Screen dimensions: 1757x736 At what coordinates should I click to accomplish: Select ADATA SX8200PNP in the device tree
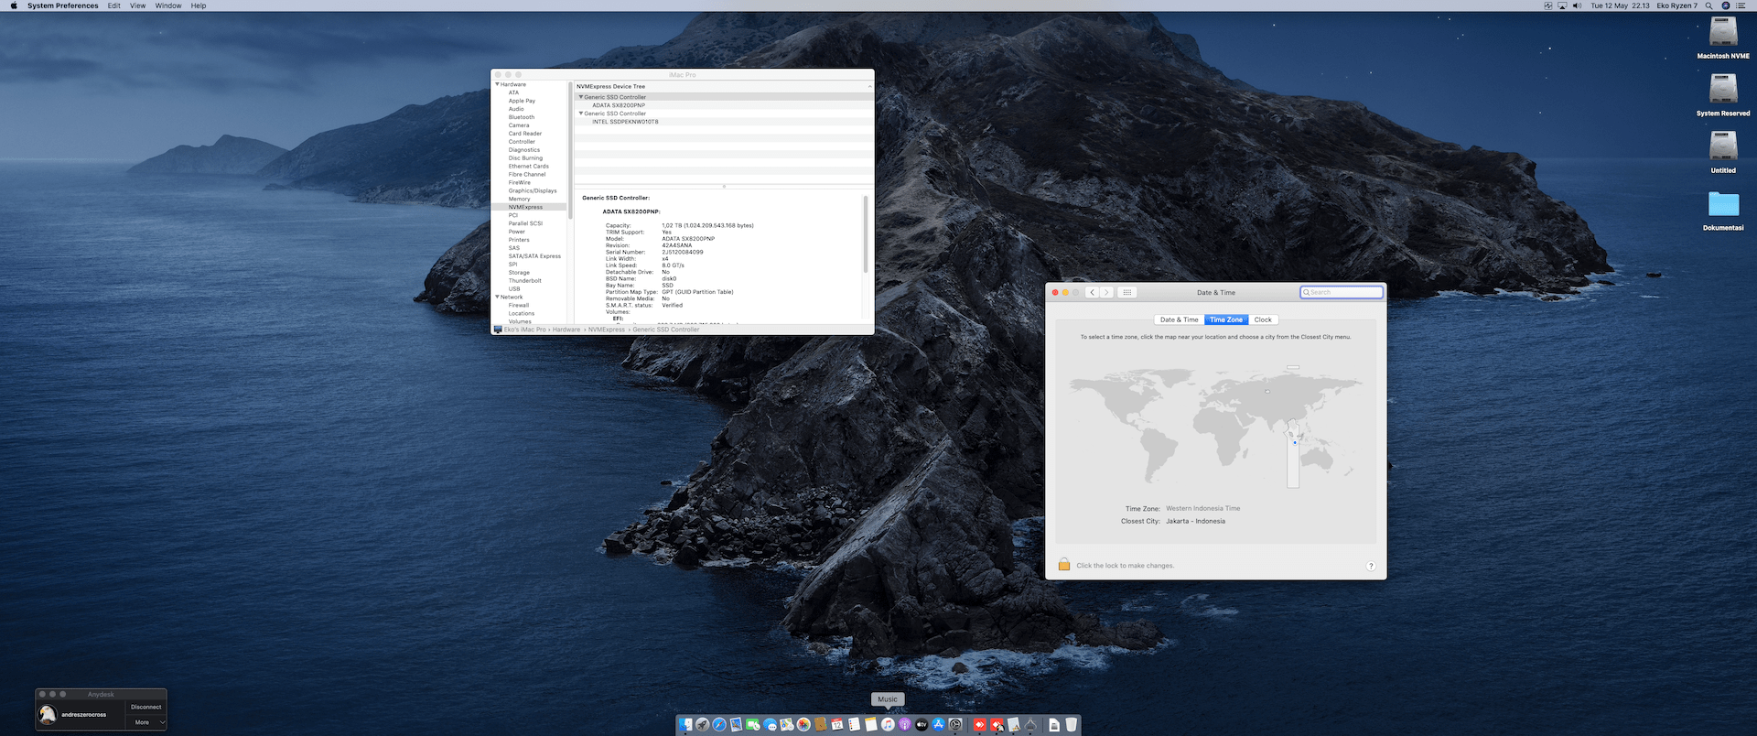[x=619, y=105]
